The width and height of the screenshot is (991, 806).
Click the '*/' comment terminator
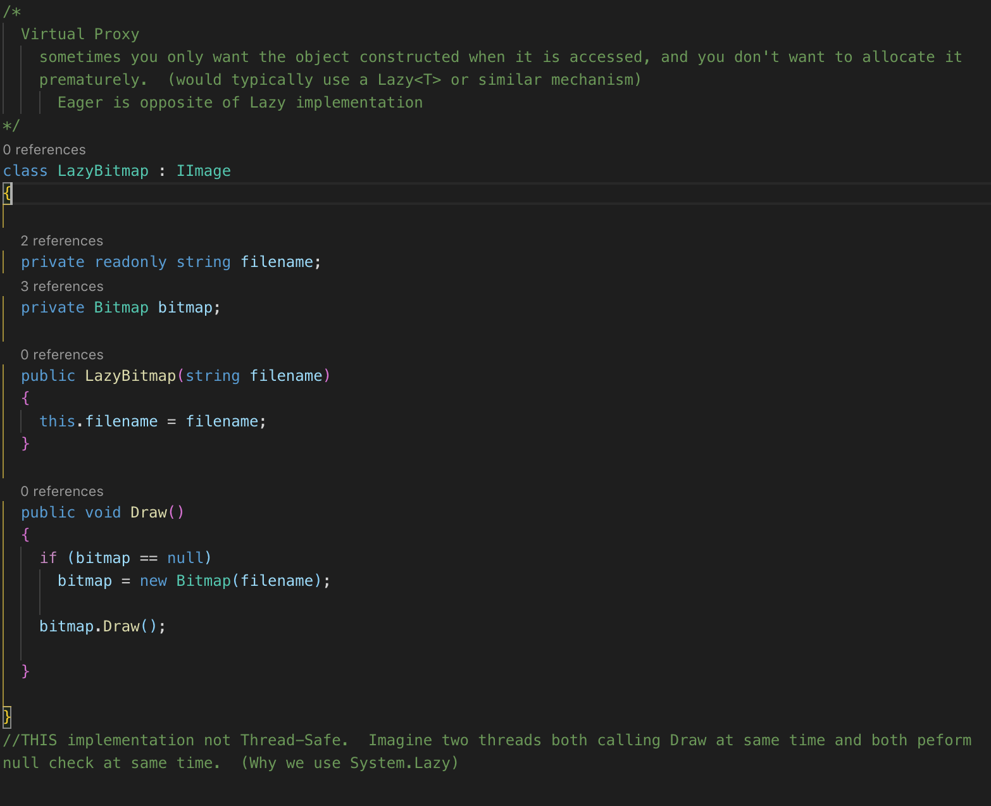coord(11,125)
